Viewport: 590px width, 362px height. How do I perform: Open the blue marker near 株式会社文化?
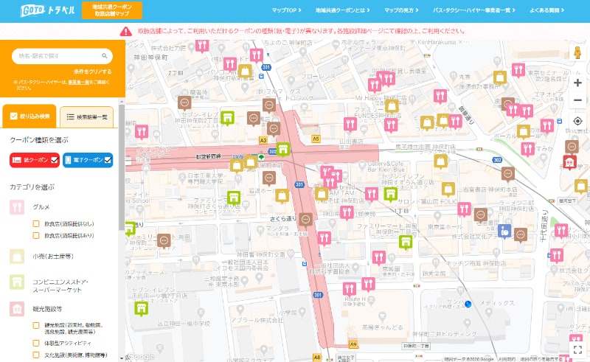(x=504, y=231)
